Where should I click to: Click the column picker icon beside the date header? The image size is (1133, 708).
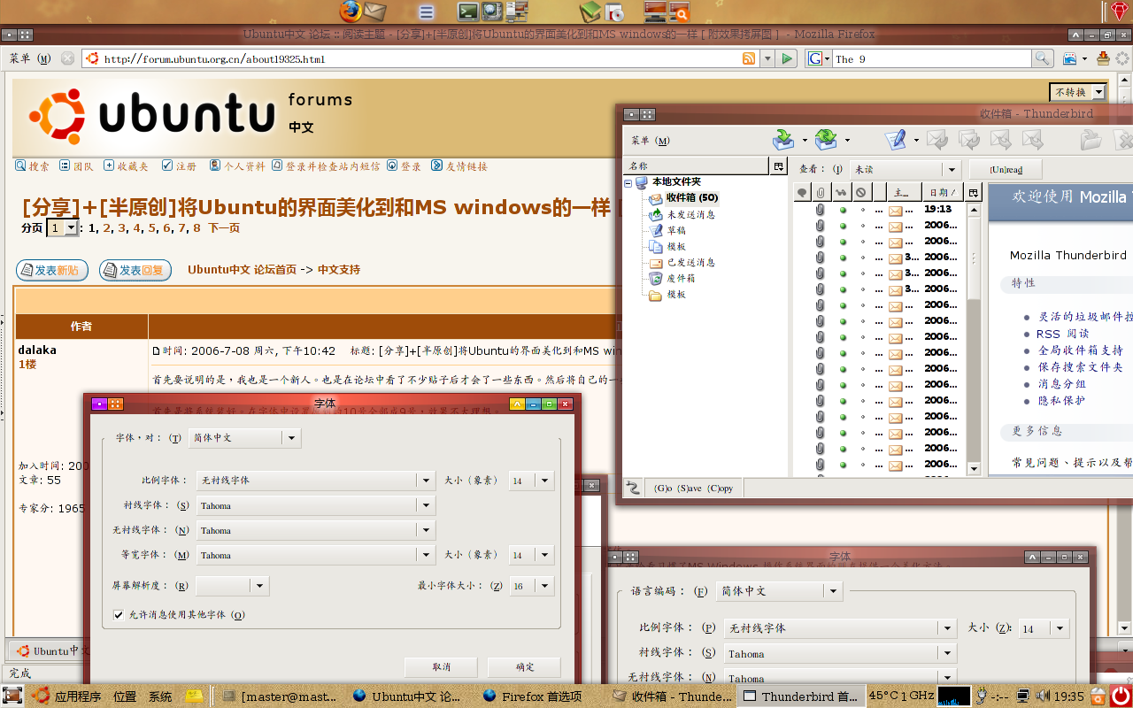point(973,192)
